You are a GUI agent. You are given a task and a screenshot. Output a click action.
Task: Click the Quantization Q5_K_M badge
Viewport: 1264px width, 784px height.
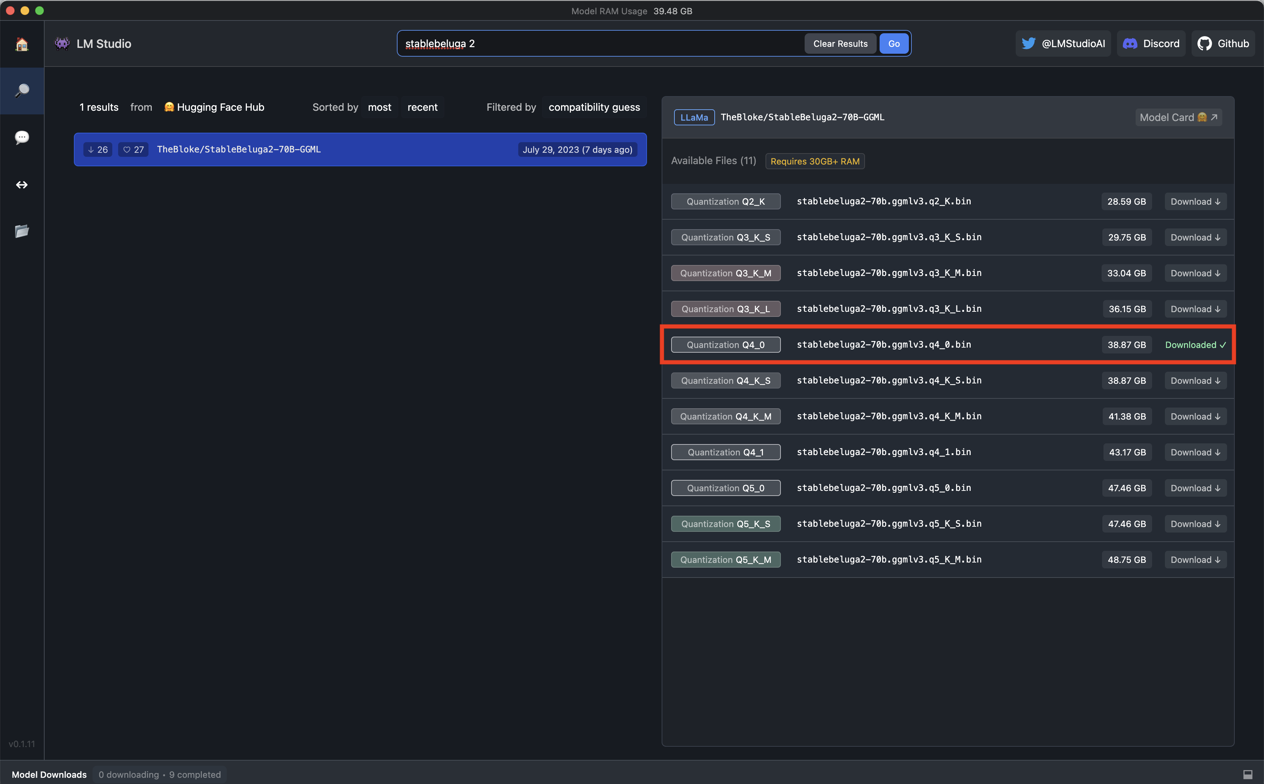pyautogui.click(x=725, y=560)
